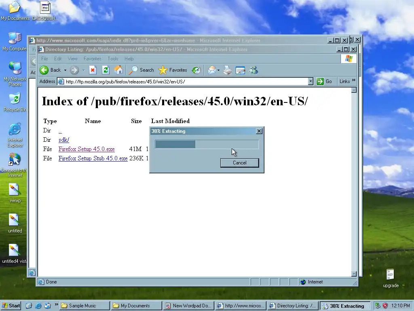Image resolution: width=414 pixels, height=311 pixels.
Task: Click the Edit page icon
Action: pyautogui.click(x=240, y=70)
